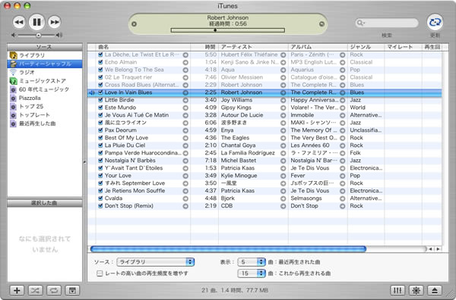456x300 pixels.
Task: Uncheck the song Je Retiens Mon Souffle
Action: coord(100,190)
